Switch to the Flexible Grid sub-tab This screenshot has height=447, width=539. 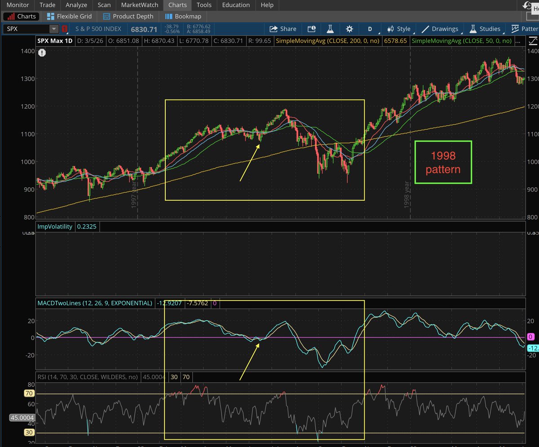tap(69, 17)
